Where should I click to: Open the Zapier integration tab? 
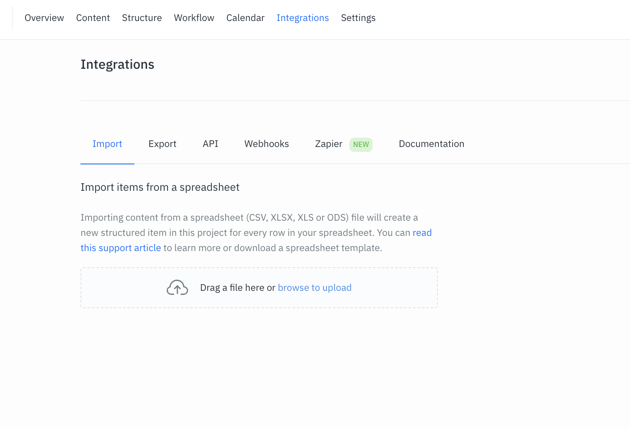[328, 144]
